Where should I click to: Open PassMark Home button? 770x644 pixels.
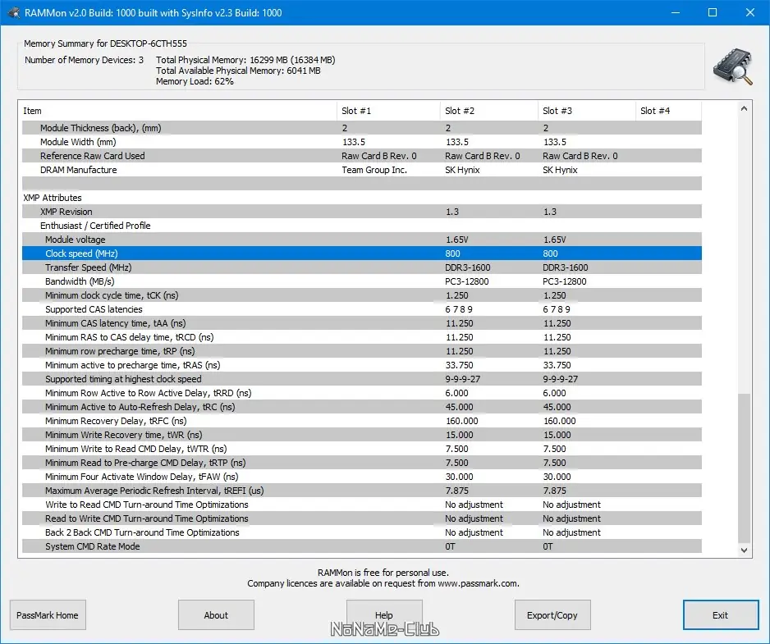click(x=48, y=615)
